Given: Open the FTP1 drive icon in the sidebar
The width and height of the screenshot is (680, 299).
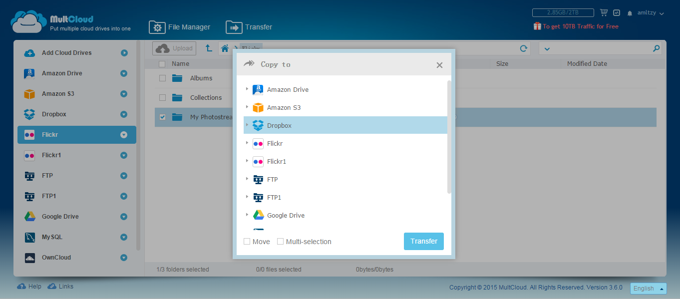Looking at the screenshot, I should pyautogui.click(x=29, y=196).
